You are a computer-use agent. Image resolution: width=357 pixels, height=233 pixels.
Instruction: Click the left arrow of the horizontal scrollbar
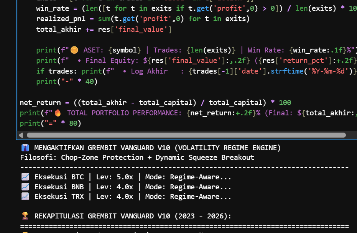pos(21,135)
